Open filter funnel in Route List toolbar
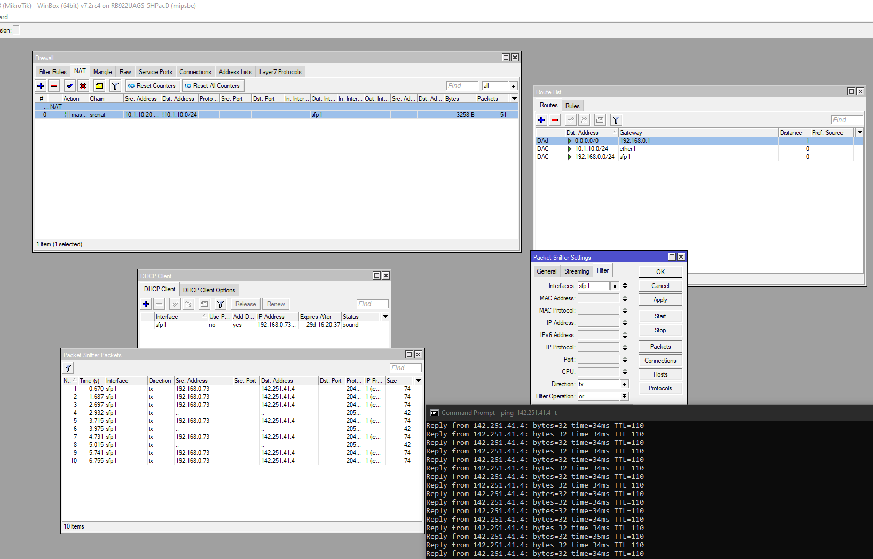The width and height of the screenshot is (873, 559). point(616,120)
